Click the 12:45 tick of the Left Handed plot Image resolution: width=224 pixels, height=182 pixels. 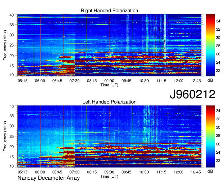coord(196,172)
